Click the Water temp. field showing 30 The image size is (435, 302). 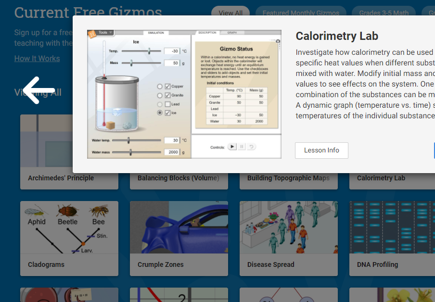click(x=172, y=140)
